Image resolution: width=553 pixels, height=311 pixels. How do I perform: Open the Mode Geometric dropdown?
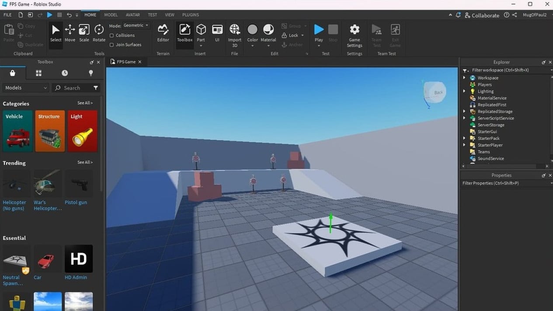[136, 26]
